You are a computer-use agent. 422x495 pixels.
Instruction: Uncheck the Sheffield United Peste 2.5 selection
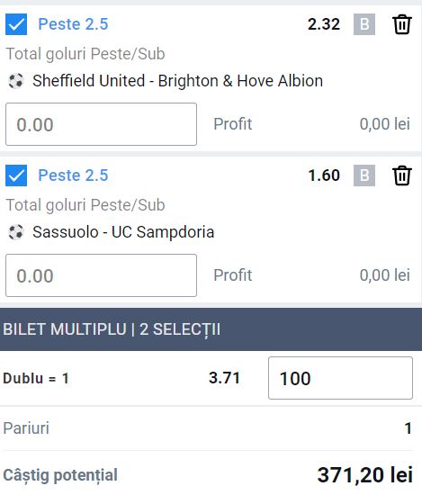click(16, 24)
